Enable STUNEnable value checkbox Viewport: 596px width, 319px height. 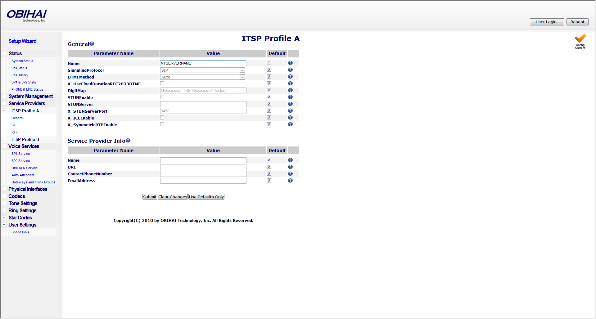tap(162, 97)
